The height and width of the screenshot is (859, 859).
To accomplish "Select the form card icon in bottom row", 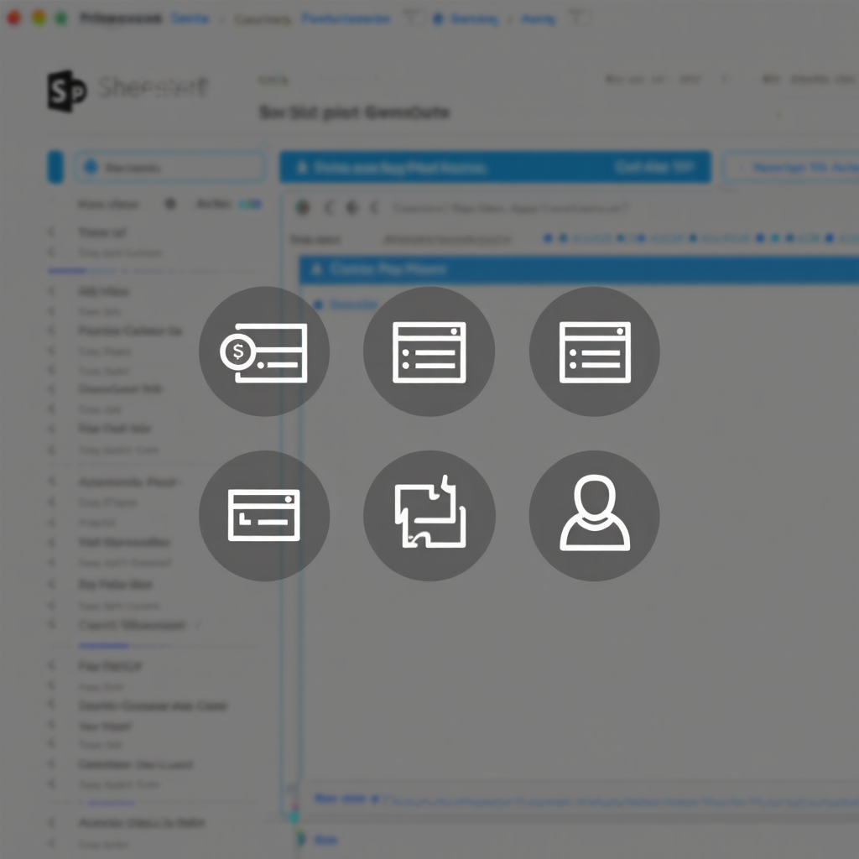I will click(264, 514).
